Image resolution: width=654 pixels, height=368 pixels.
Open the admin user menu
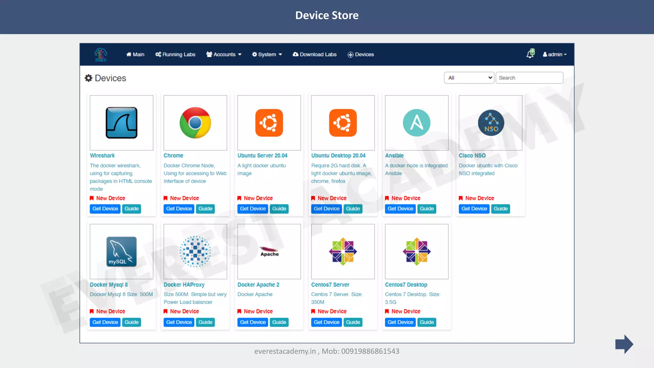pos(555,54)
